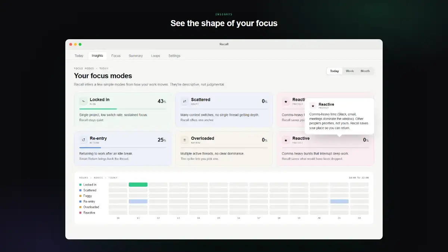Image resolution: width=448 pixels, height=252 pixels.
Task: Switch to the Focus tab
Action: pos(116,56)
